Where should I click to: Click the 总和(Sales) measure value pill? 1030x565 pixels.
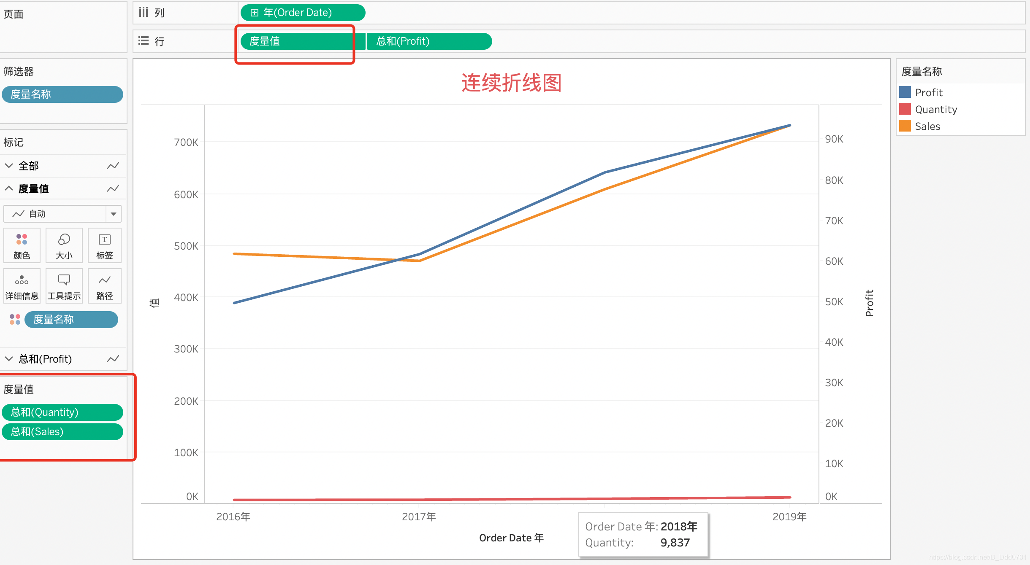[62, 432]
